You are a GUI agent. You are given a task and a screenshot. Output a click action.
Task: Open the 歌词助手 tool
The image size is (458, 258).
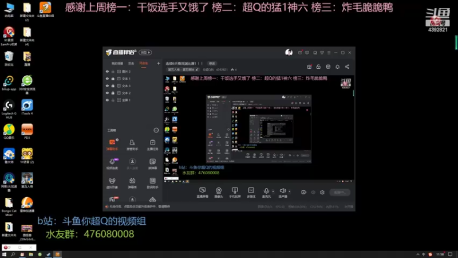pos(152,183)
